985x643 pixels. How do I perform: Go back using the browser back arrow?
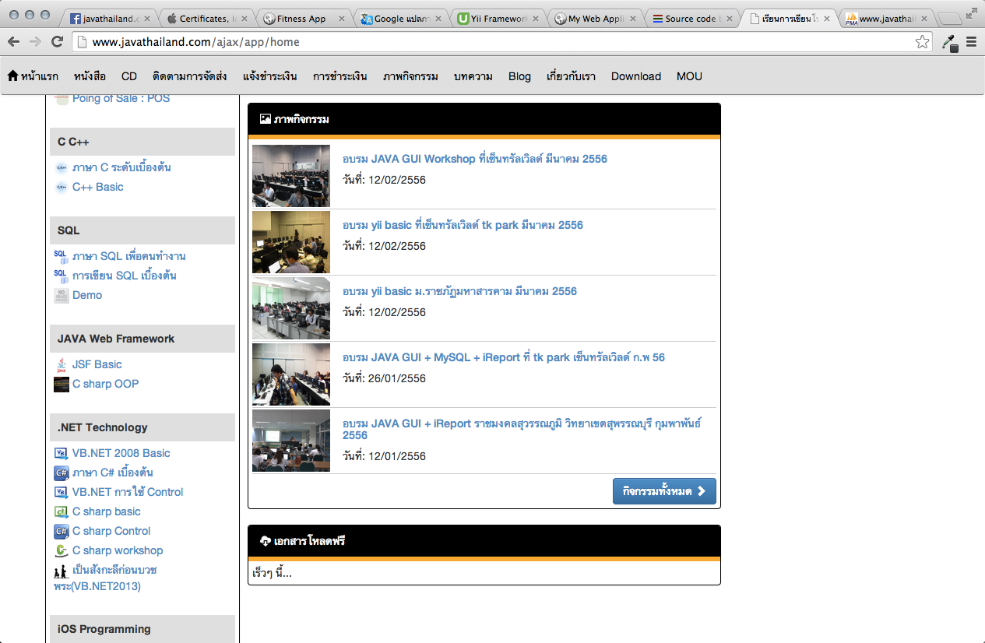point(13,42)
